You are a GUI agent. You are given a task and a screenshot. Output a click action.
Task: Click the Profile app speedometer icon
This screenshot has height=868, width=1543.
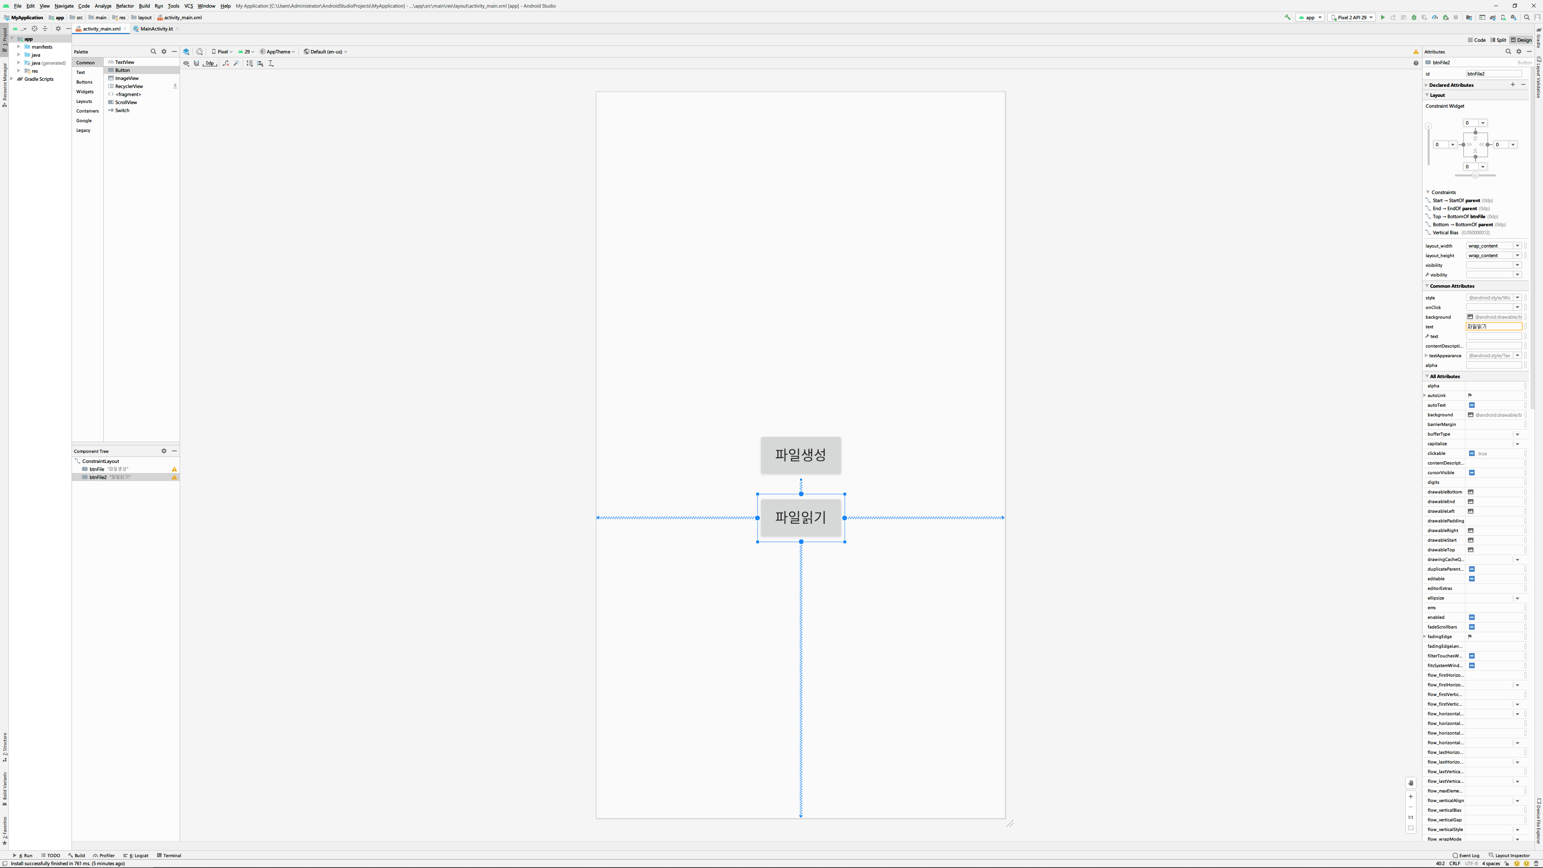pyautogui.click(x=1435, y=17)
